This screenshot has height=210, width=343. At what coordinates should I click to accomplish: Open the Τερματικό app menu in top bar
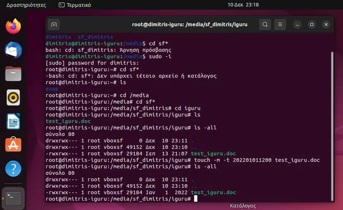click(x=75, y=5)
